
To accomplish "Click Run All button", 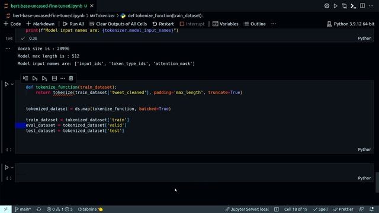I will 73,24.
